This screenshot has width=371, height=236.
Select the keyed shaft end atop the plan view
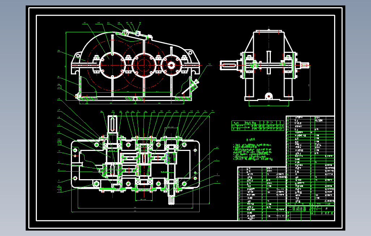(112, 124)
